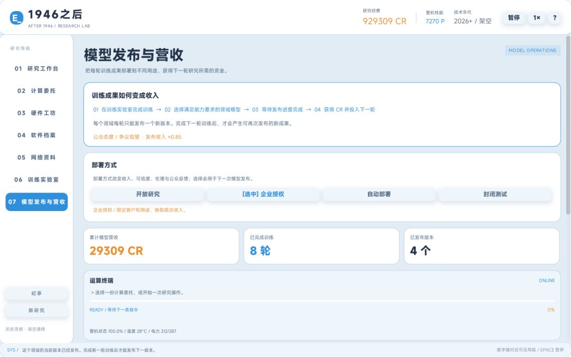Click the 训练成果如何变成收入 card title
The height and width of the screenshot is (357, 571).
(x=125, y=95)
